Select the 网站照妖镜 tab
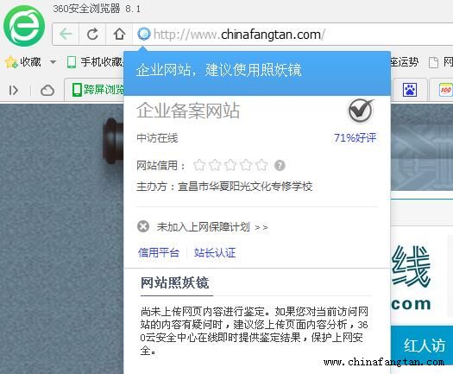Viewport: 453px width, 374px height. (x=175, y=283)
